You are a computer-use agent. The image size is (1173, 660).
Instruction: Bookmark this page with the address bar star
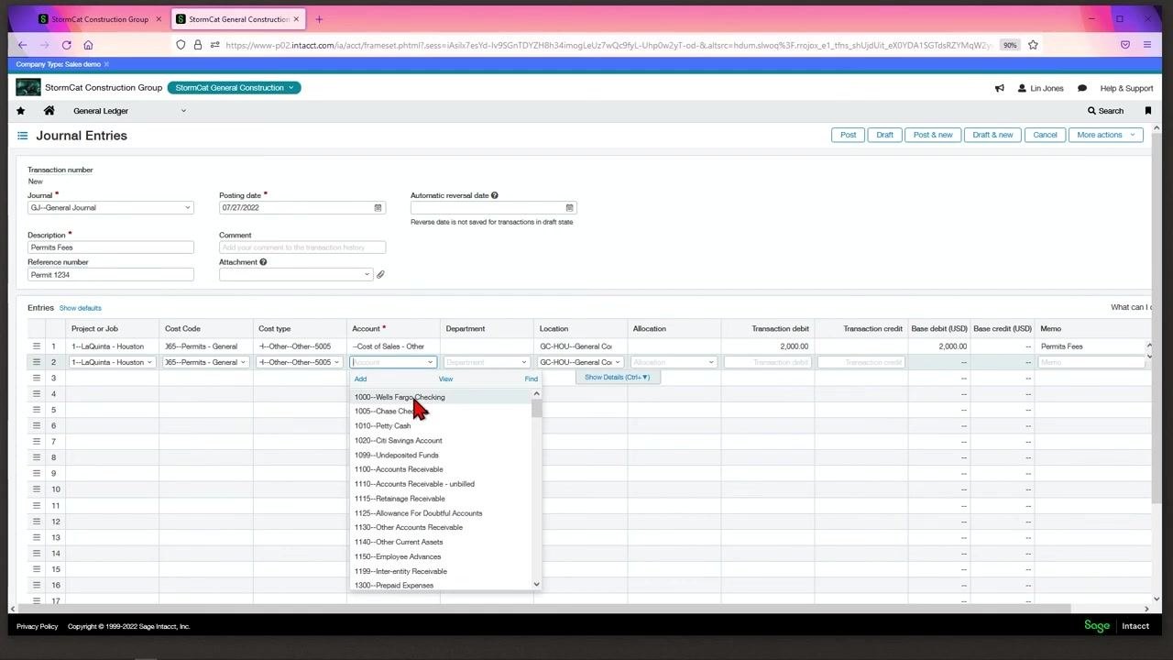[1033, 45]
